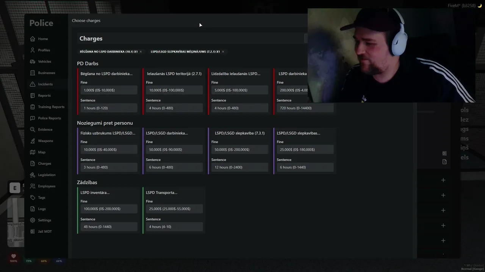The image size is (485, 272).
Task: Remove the Bēgšana no LSPD darbinieka chip
Action: (141, 52)
